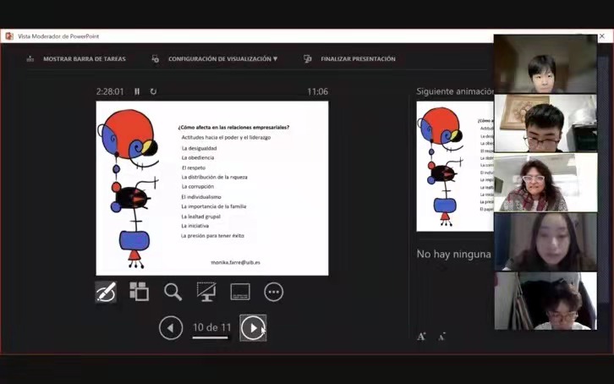Select the top participant video tile
The width and height of the screenshot is (614, 384).
click(x=545, y=63)
